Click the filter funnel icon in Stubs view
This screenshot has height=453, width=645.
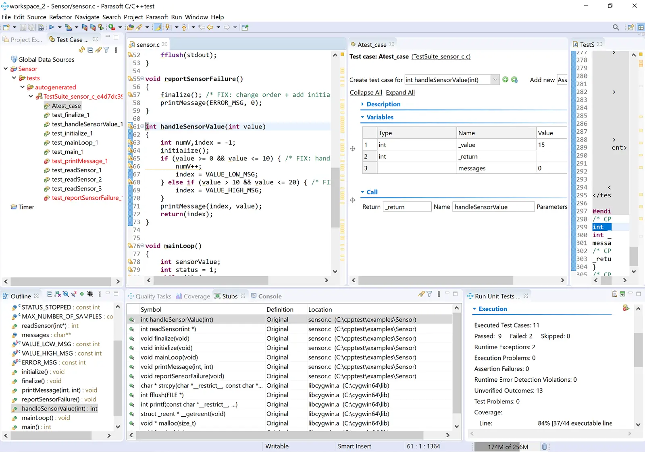pyautogui.click(x=429, y=294)
